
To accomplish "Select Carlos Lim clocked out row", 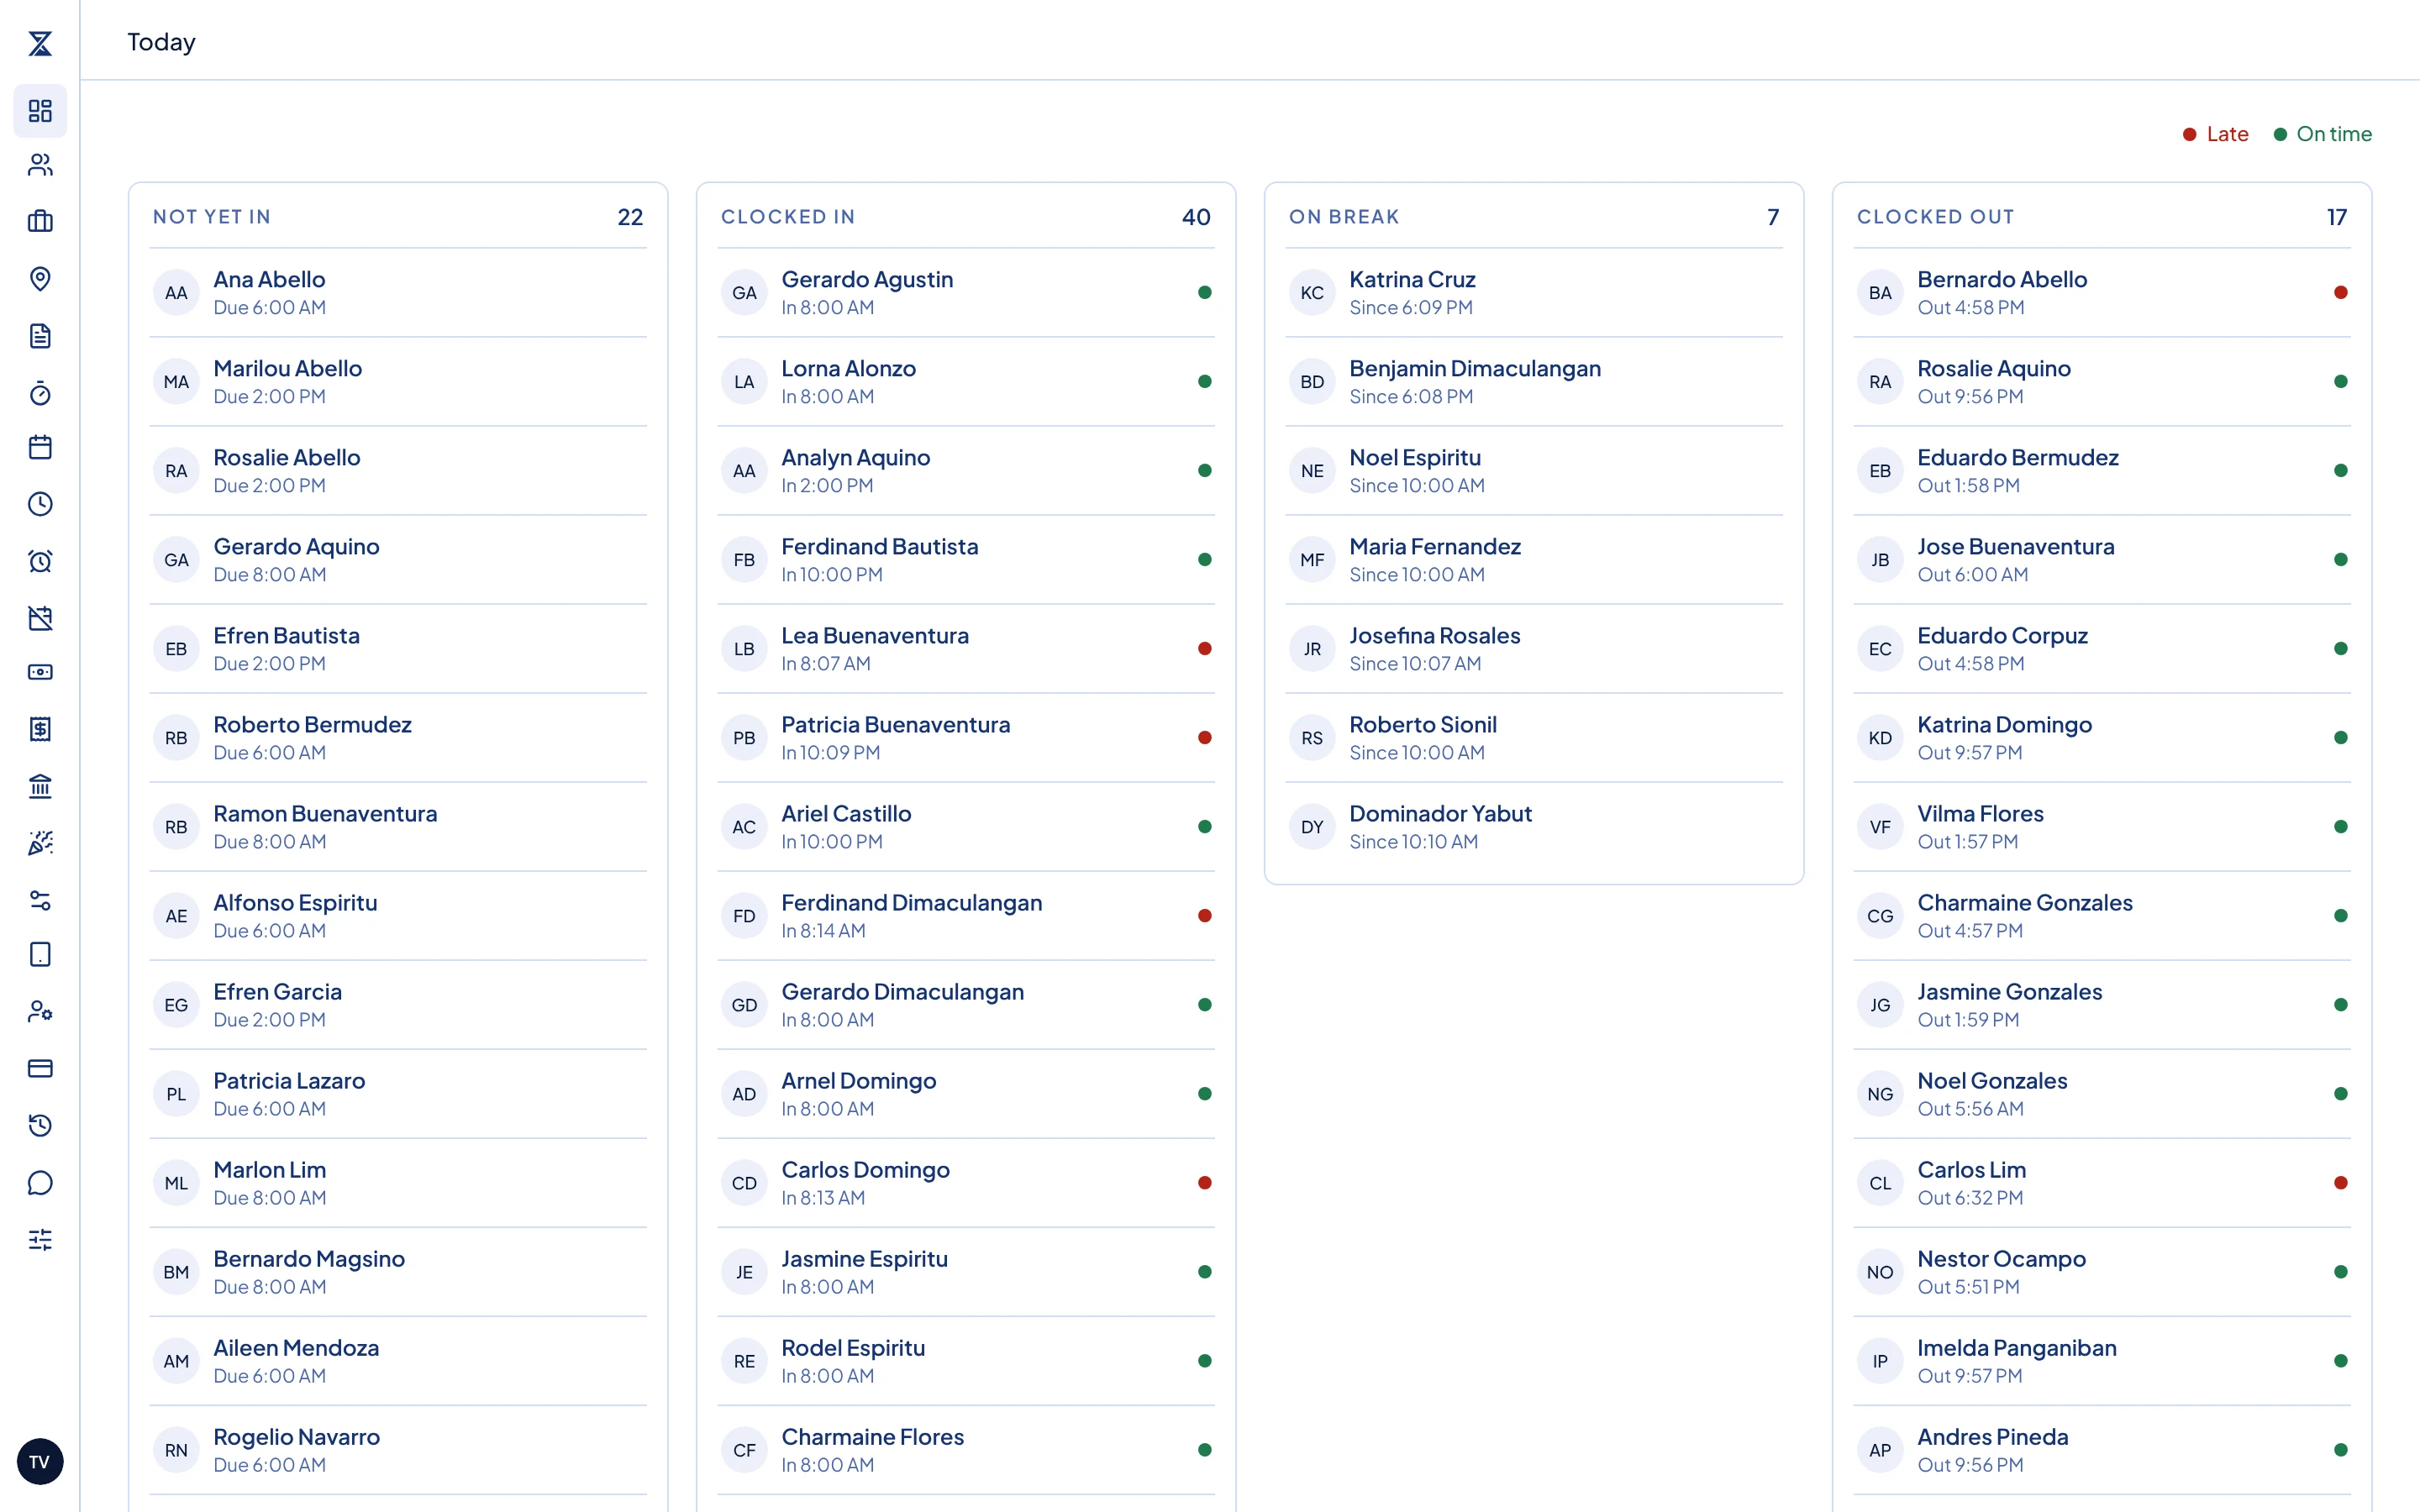I will 2102,1183.
